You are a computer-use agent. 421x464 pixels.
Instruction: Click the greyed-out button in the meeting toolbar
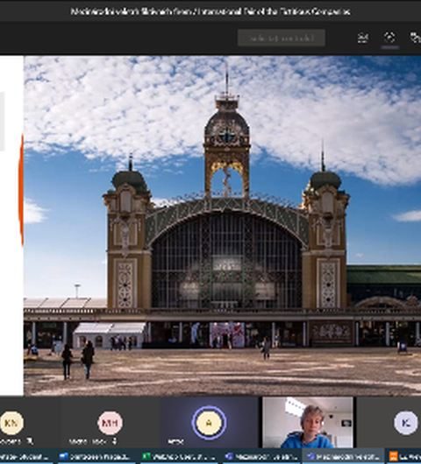(281, 38)
